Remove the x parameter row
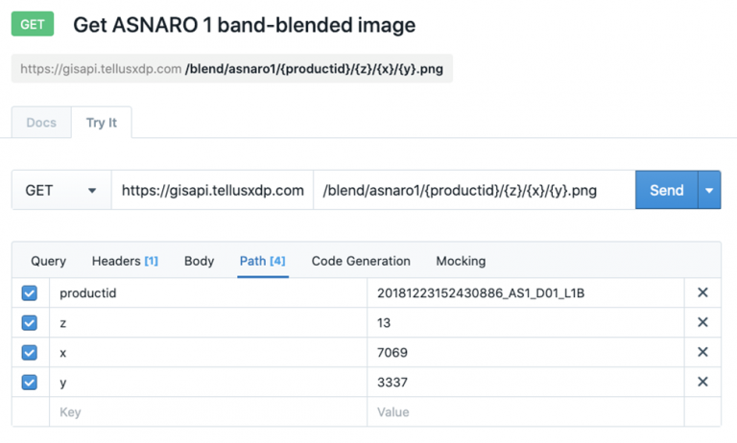Viewport: 737px width, 443px height. [x=702, y=352]
